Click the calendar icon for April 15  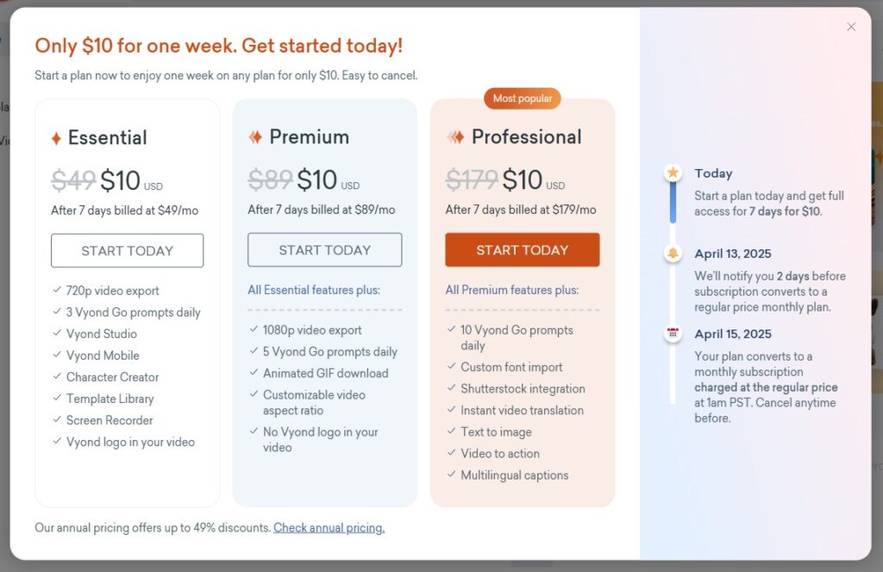click(x=673, y=334)
